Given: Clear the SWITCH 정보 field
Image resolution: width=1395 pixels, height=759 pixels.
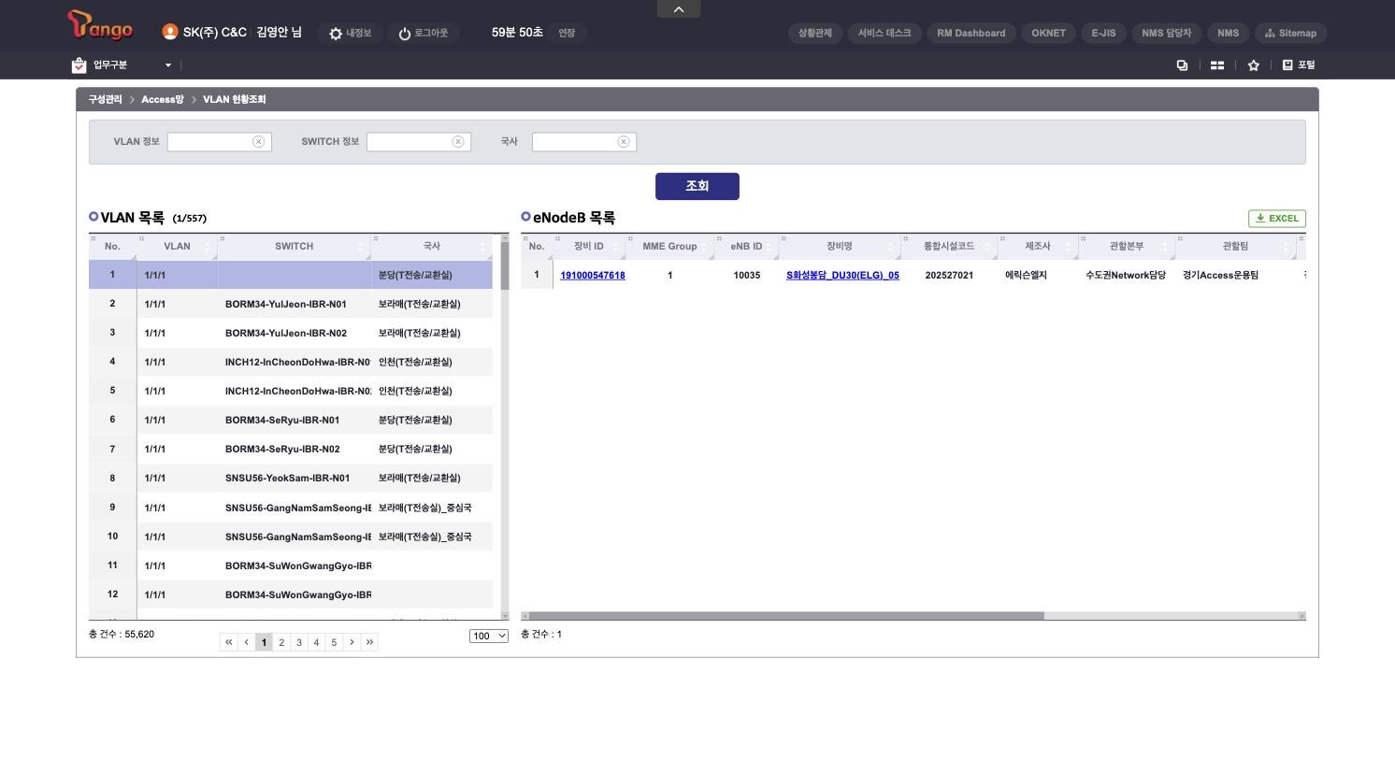Looking at the screenshot, I should 457,142.
